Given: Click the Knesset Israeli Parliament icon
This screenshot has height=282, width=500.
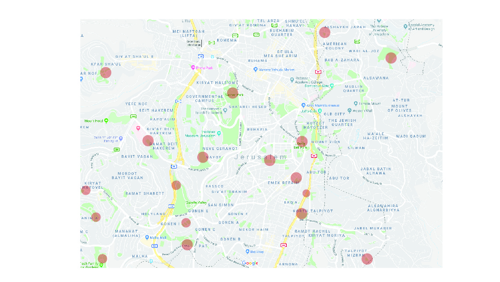Looking at the screenshot, I should pos(225,110).
